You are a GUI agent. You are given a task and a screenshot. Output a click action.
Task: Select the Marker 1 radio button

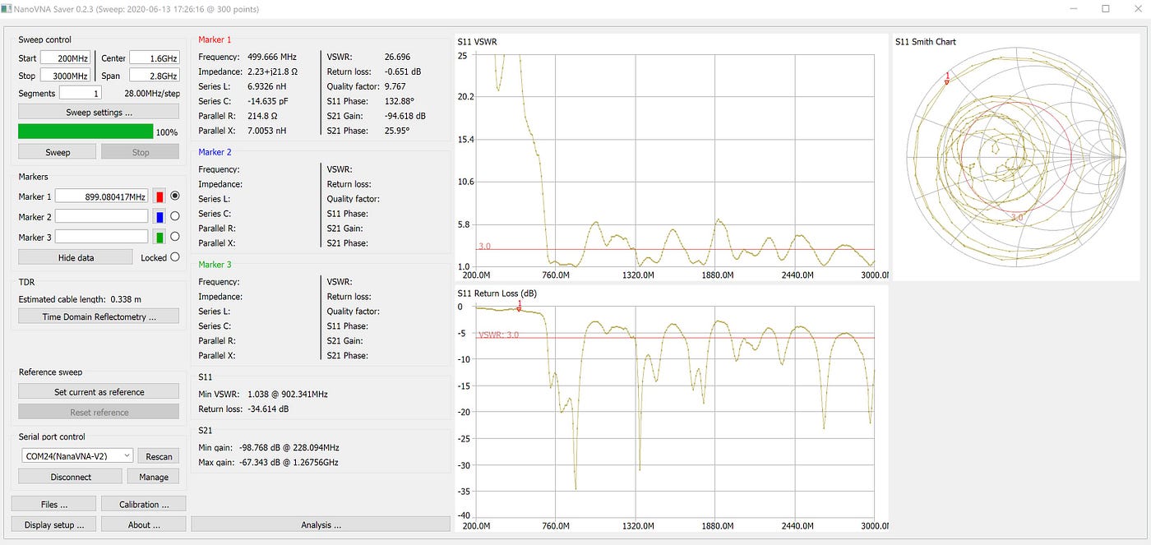[174, 196]
